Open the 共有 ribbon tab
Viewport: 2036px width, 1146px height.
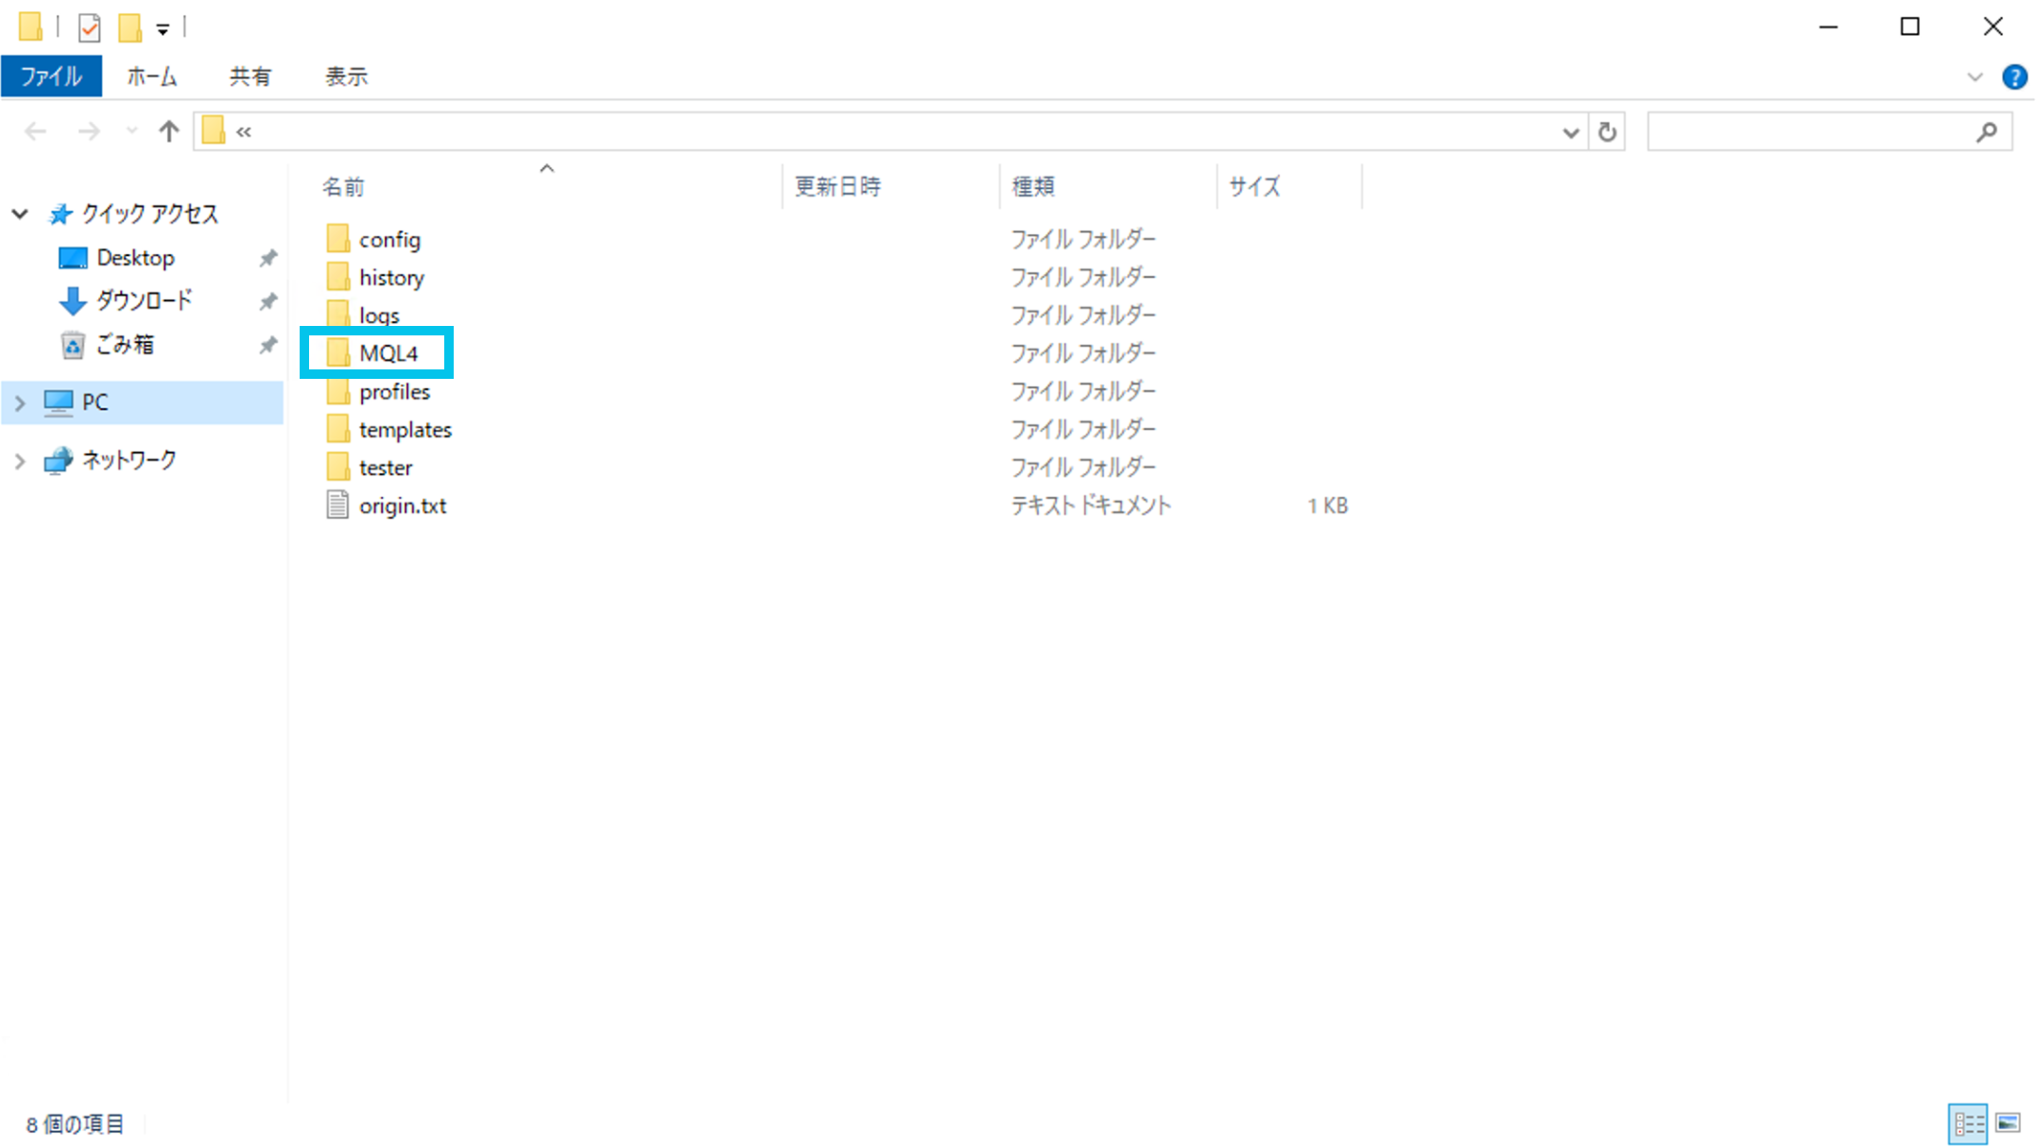250,77
